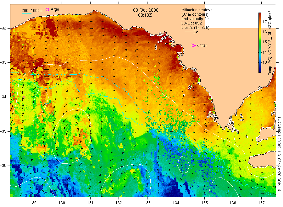Click the color bar label 16

tap(264, 32)
